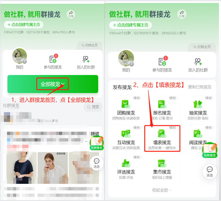Open 模板 link above 填表接龙
The width and height of the screenshot is (221, 201).
(173, 128)
